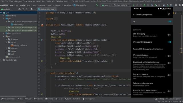Click the Make Project hammer icon

[x=97, y=5]
